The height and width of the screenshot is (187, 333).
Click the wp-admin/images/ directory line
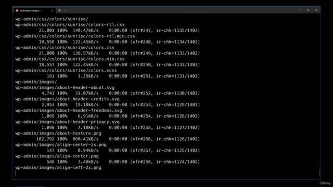(36, 82)
